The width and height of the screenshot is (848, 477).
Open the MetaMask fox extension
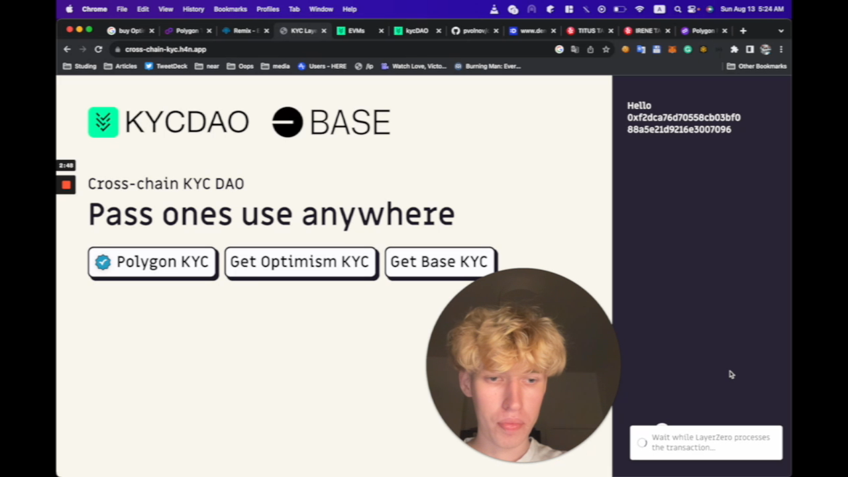click(672, 49)
